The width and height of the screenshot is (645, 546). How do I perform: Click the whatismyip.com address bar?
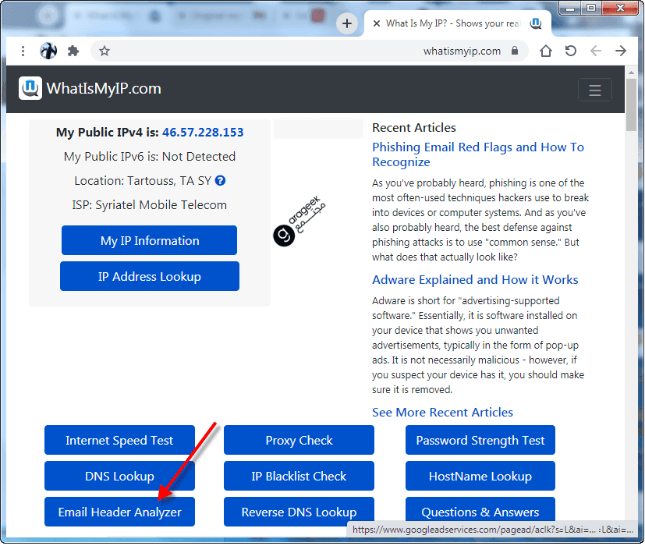tap(312, 51)
